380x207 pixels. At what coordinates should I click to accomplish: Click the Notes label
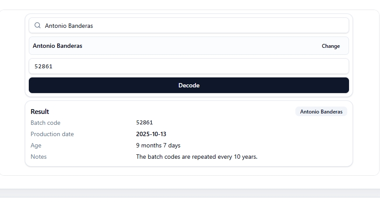click(x=38, y=157)
